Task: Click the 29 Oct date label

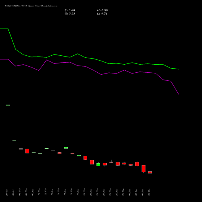Action: point(7,192)
